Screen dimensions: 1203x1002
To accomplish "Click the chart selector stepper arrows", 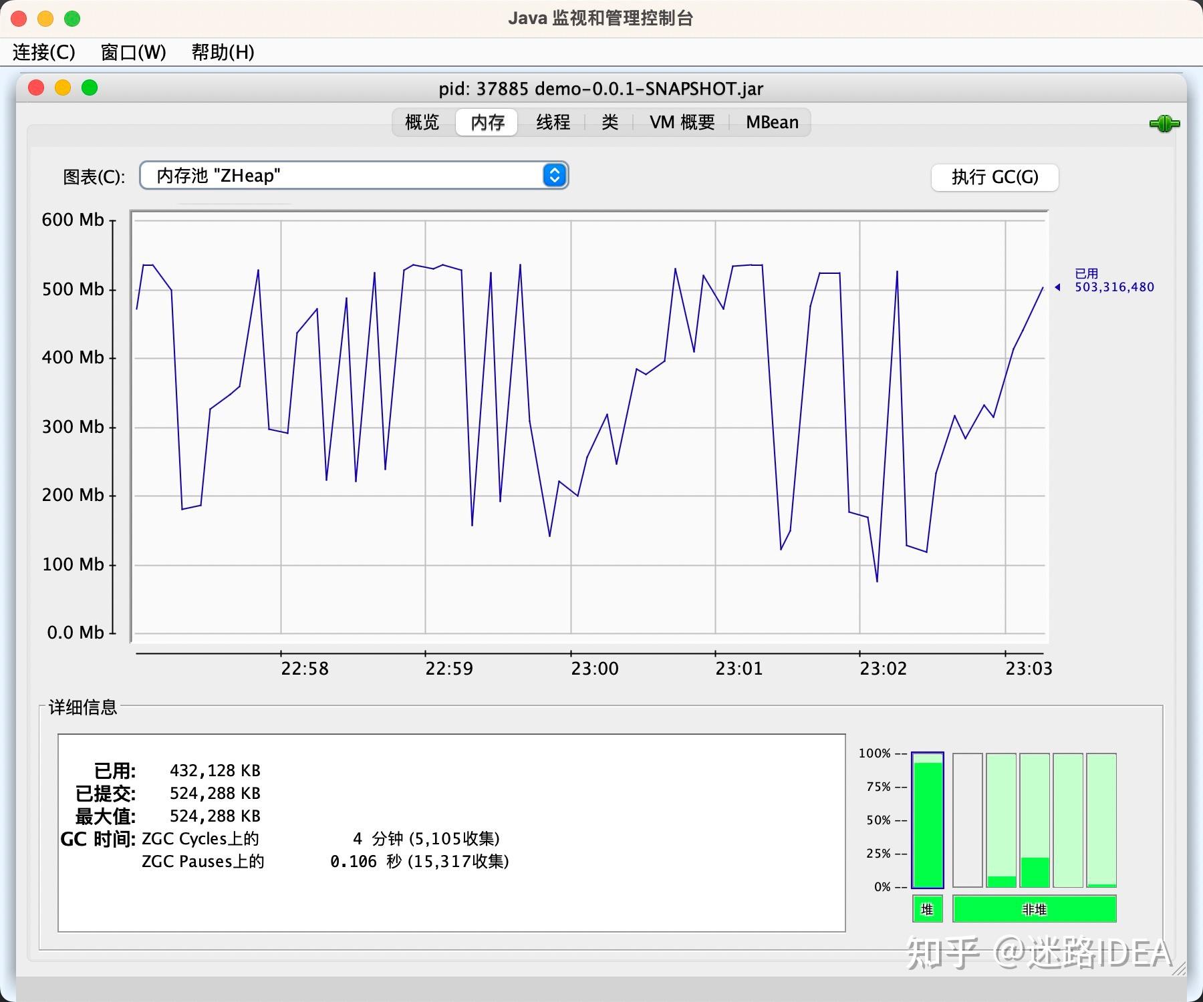I will [x=553, y=175].
